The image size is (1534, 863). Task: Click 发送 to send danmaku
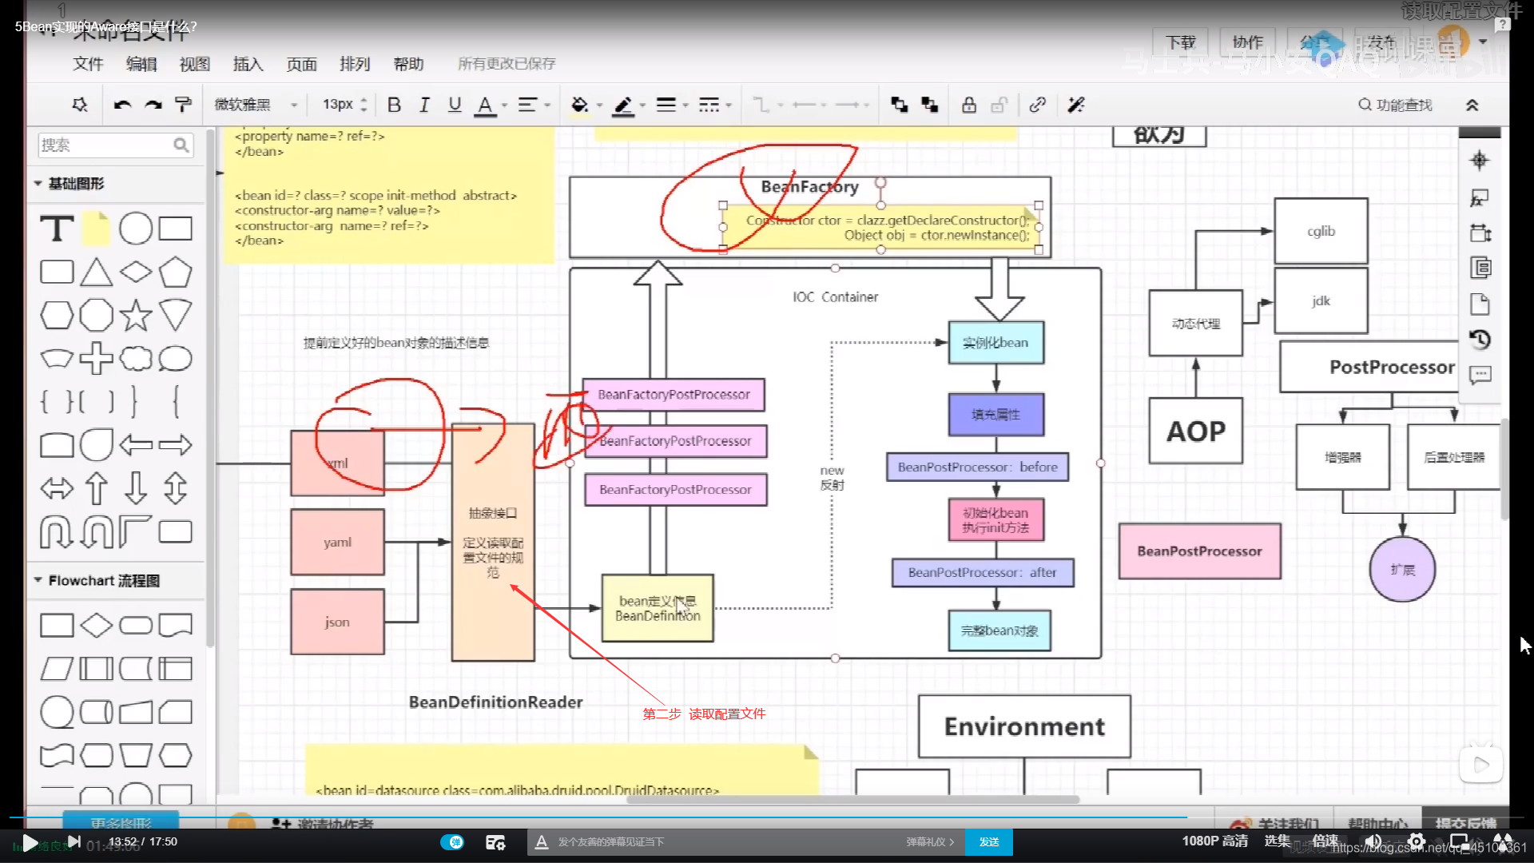coord(989,841)
